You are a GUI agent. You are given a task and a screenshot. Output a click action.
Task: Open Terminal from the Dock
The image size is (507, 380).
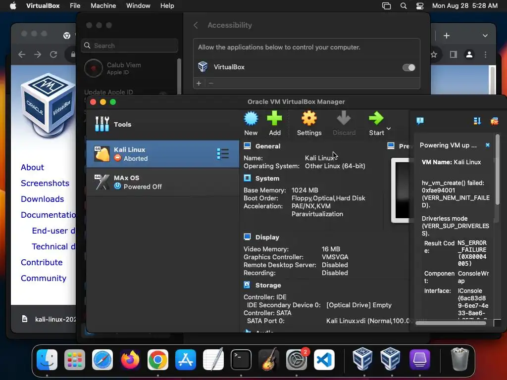coord(241,360)
